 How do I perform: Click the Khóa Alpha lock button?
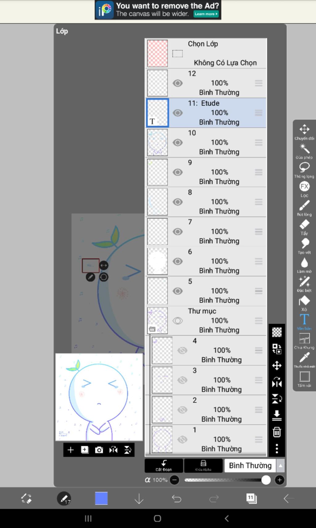pyautogui.click(x=203, y=466)
